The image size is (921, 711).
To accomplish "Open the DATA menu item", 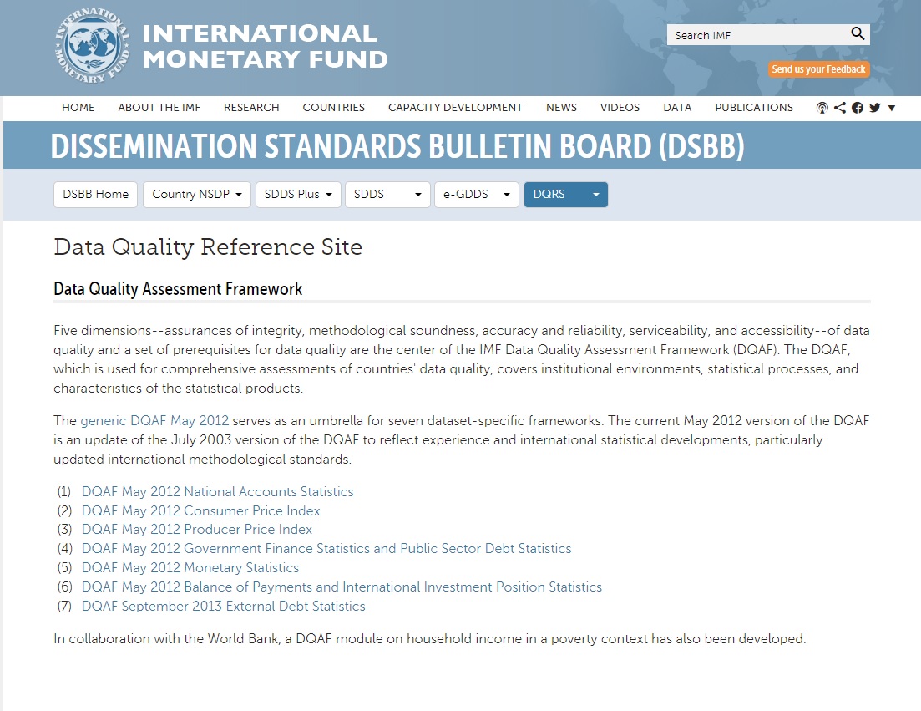I will tap(677, 108).
